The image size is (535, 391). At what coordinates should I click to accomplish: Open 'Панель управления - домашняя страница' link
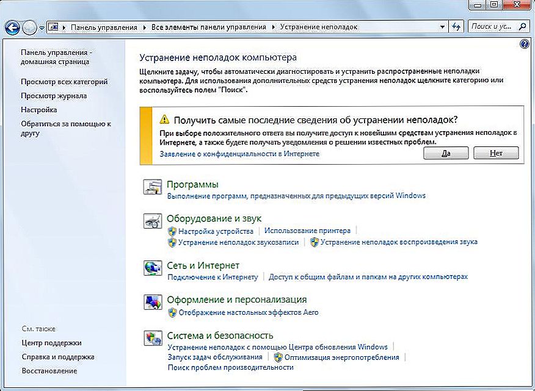click(57, 57)
